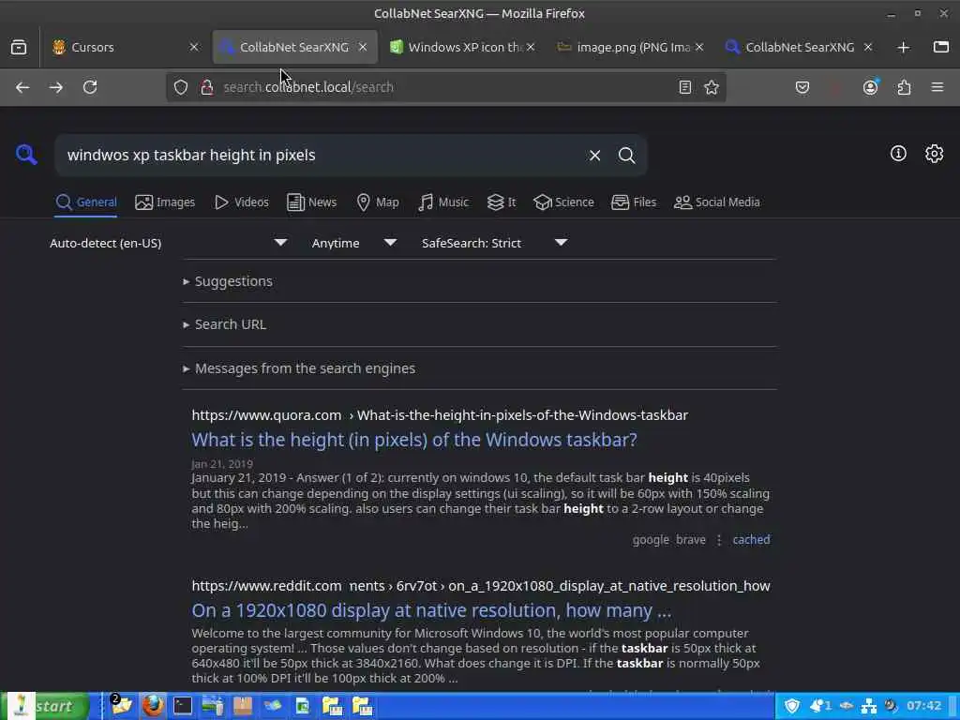Switch to the Map category
960x720 pixels.
pos(378,202)
